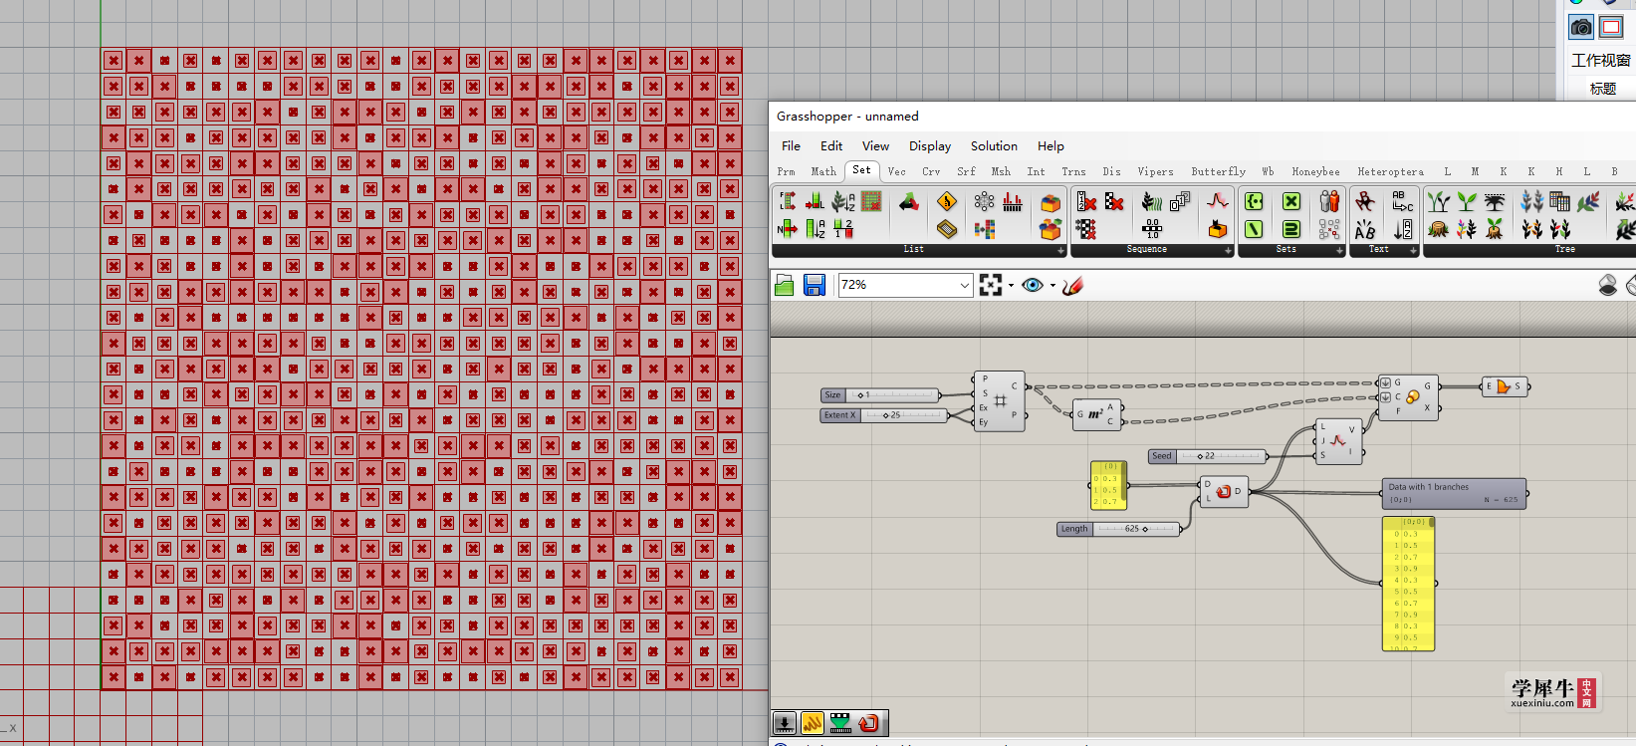Click the Seed number slider
The height and width of the screenshot is (746, 1636).
(x=1207, y=456)
